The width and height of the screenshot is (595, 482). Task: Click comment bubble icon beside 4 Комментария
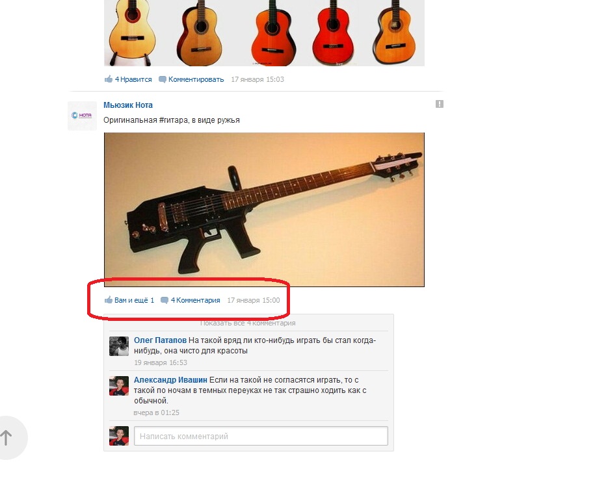(x=165, y=300)
